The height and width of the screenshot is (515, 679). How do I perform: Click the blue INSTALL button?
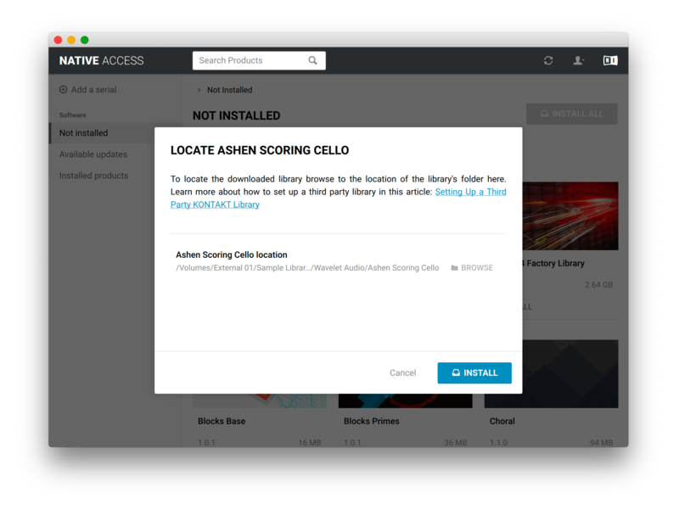[474, 372]
